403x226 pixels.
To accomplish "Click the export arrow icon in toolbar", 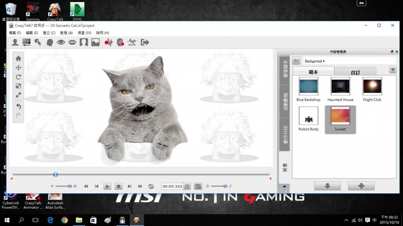I will click(145, 42).
